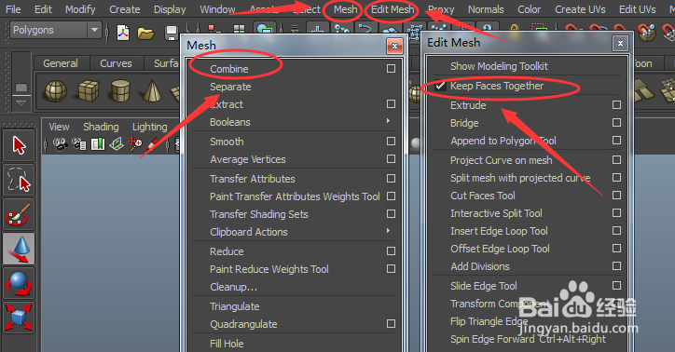Create a polygon cylinder from shelf
Screen dimensions: 675x352
[x=120, y=91]
